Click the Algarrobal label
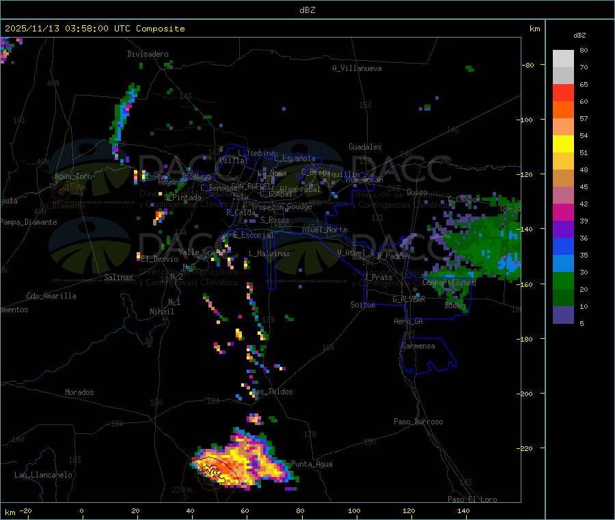Image resolution: width=615 pixels, height=520 pixels. click(x=300, y=189)
